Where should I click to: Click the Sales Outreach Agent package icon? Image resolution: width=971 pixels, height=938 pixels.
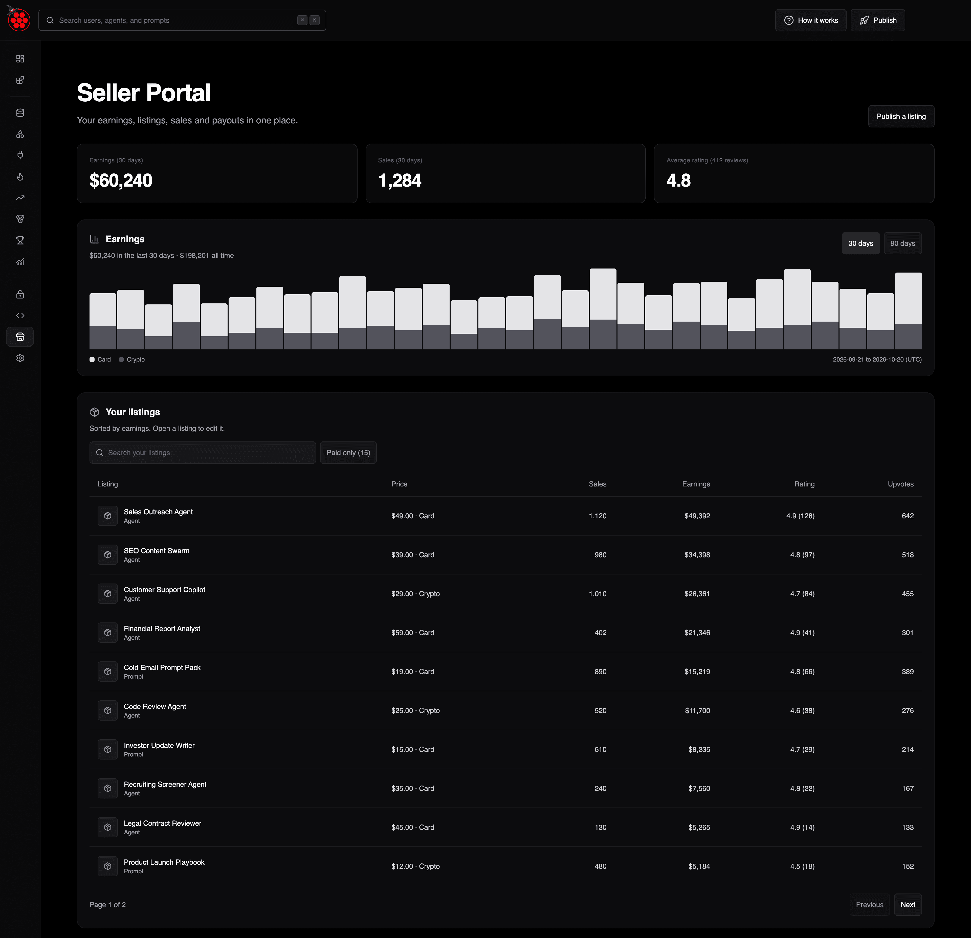(x=107, y=516)
